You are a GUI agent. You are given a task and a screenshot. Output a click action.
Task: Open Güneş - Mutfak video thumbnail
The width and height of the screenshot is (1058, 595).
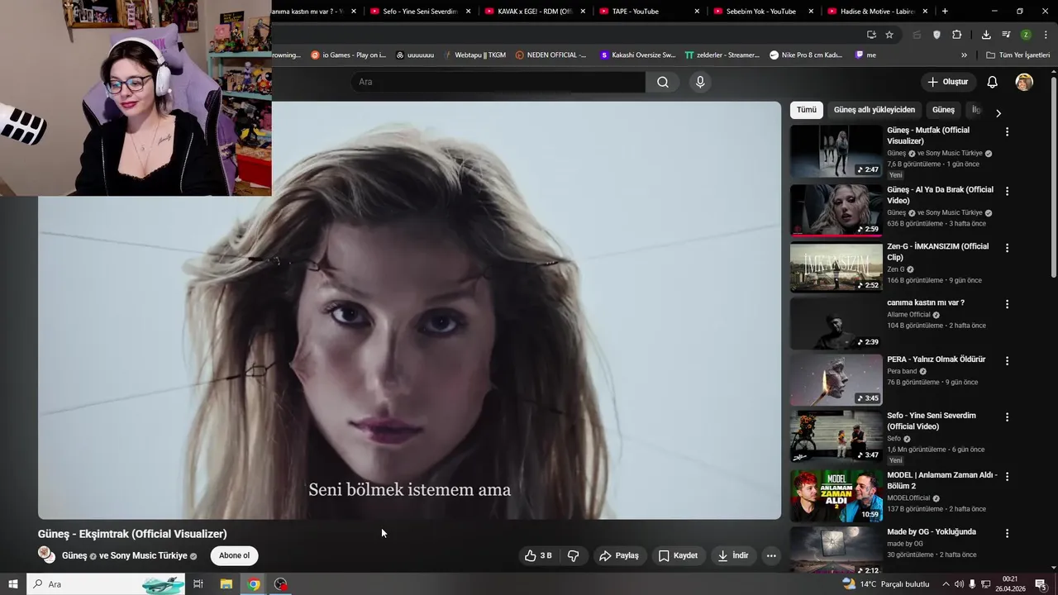click(836, 151)
